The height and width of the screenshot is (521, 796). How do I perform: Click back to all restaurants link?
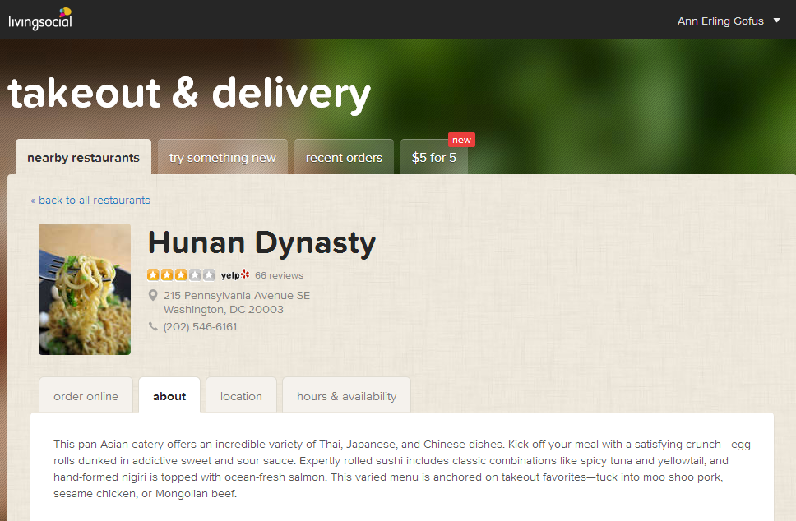tap(90, 200)
